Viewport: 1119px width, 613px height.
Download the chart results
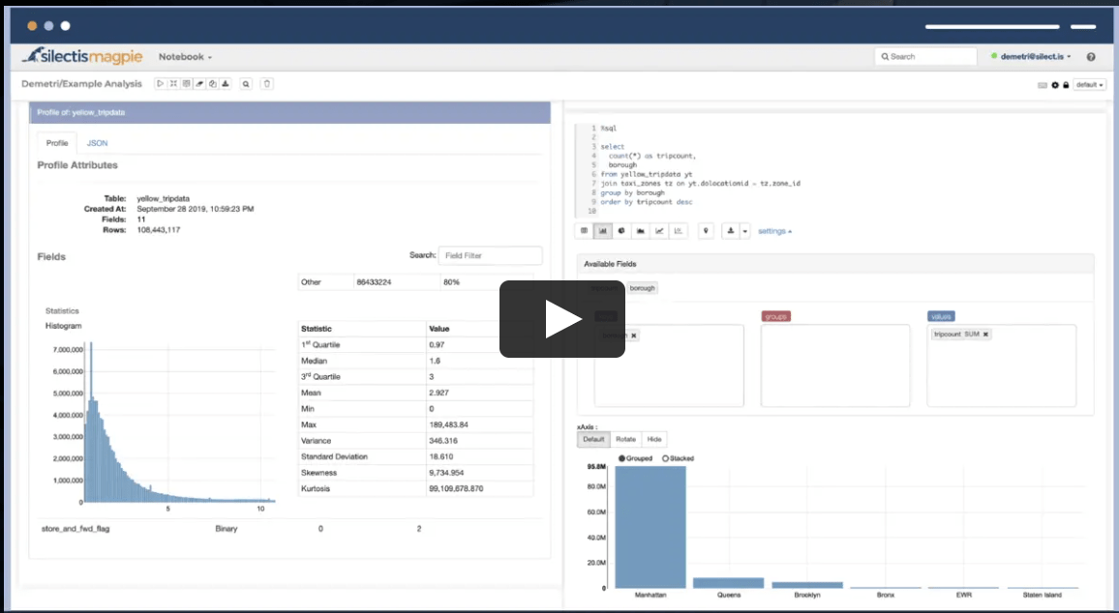click(x=731, y=230)
